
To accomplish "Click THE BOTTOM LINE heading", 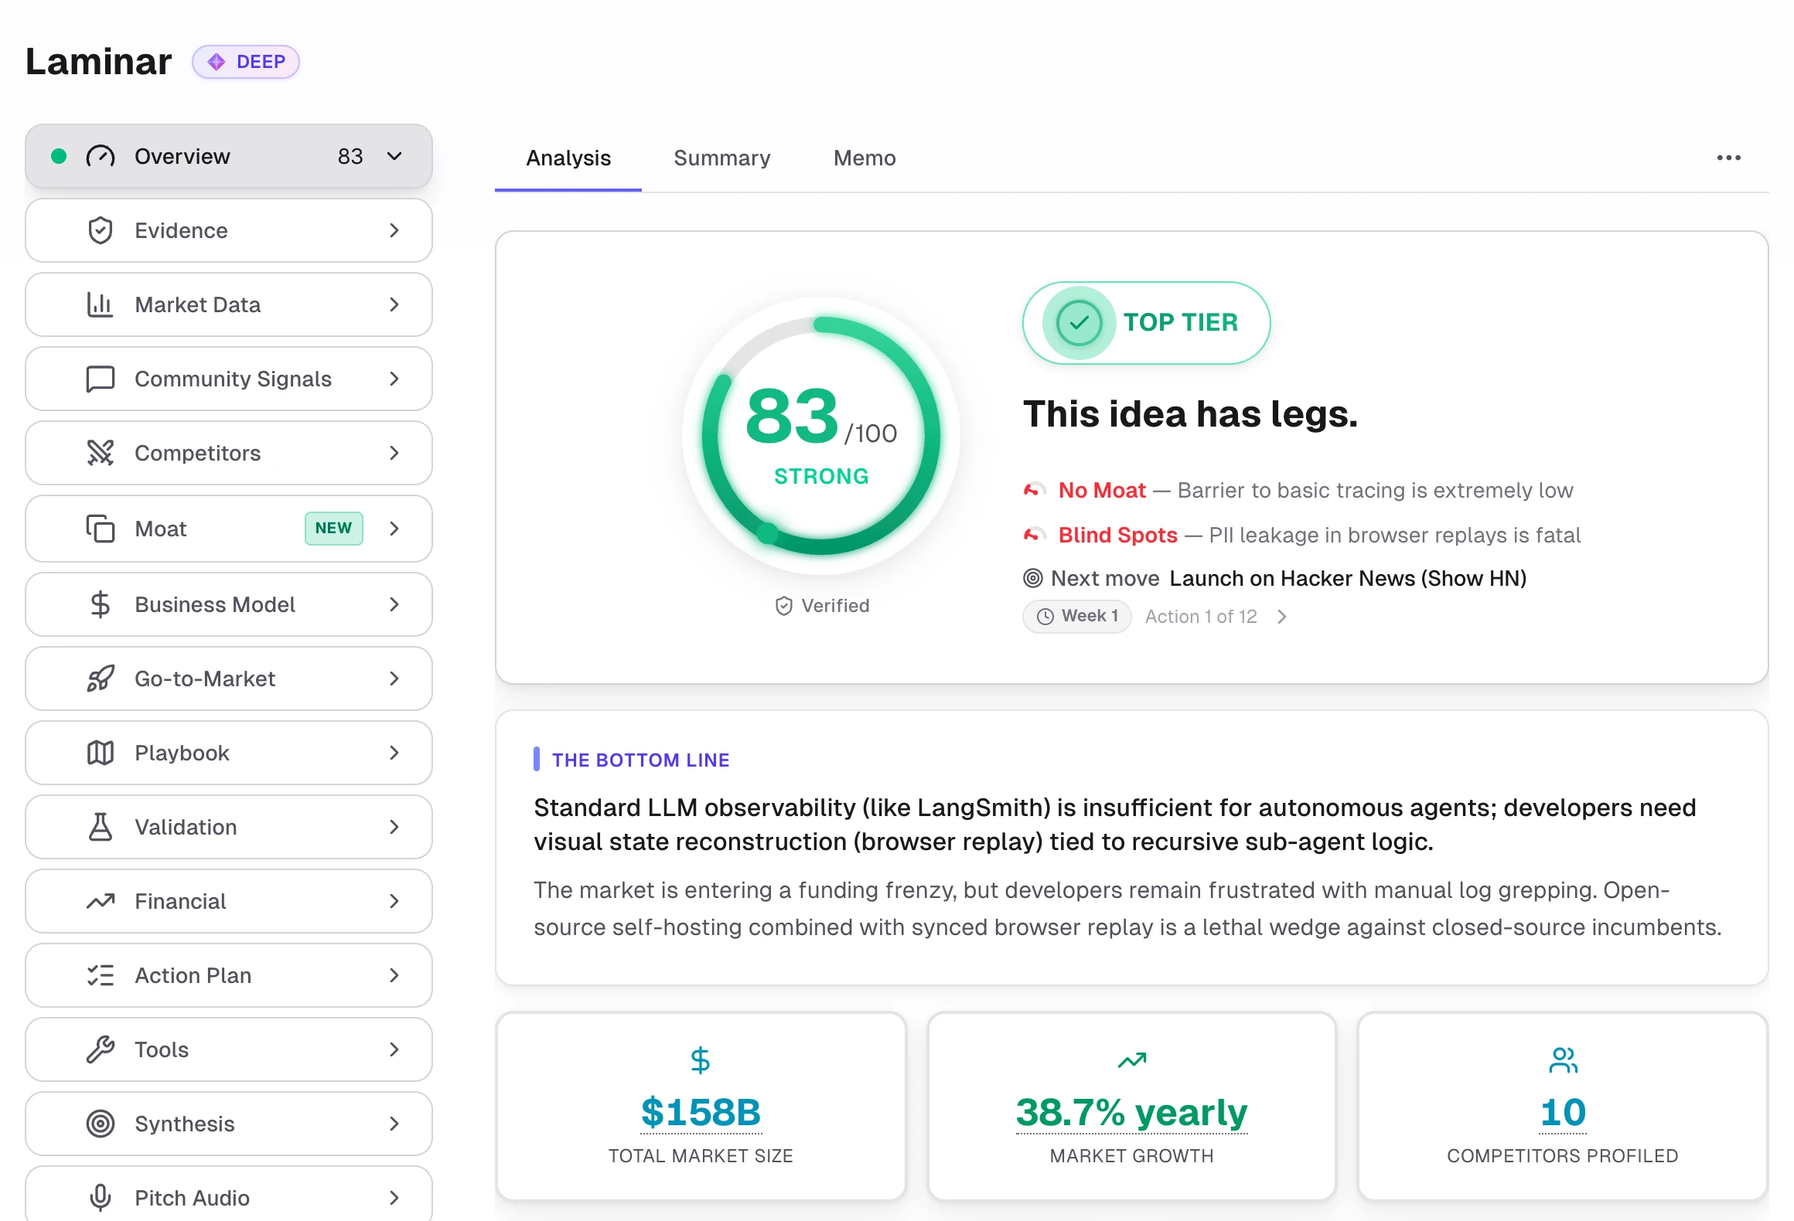I will 640,760.
